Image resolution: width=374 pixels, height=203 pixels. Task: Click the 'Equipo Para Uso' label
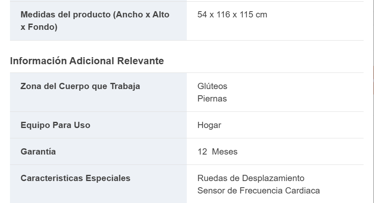[55, 125]
